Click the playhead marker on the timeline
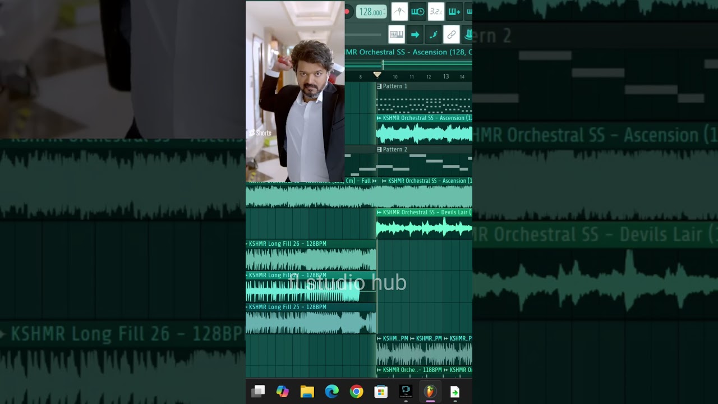Screen dimensions: 718x404 377,75
